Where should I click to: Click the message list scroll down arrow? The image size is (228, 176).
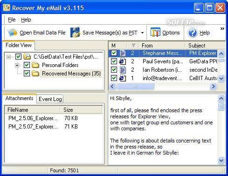pos(221,78)
